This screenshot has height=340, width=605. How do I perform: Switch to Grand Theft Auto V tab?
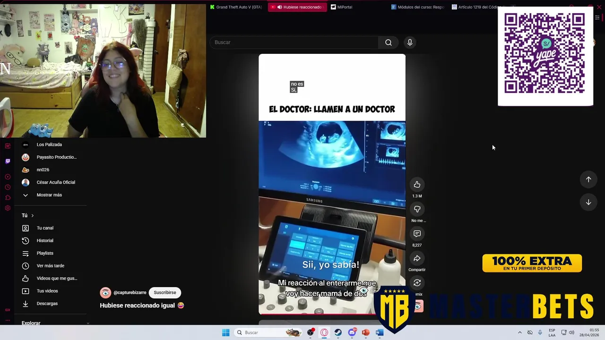coord(235,7)
